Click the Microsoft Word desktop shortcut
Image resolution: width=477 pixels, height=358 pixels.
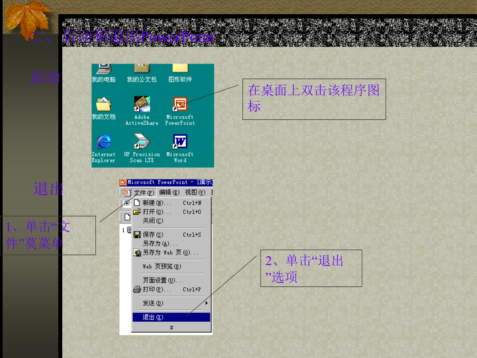point(180,148)
